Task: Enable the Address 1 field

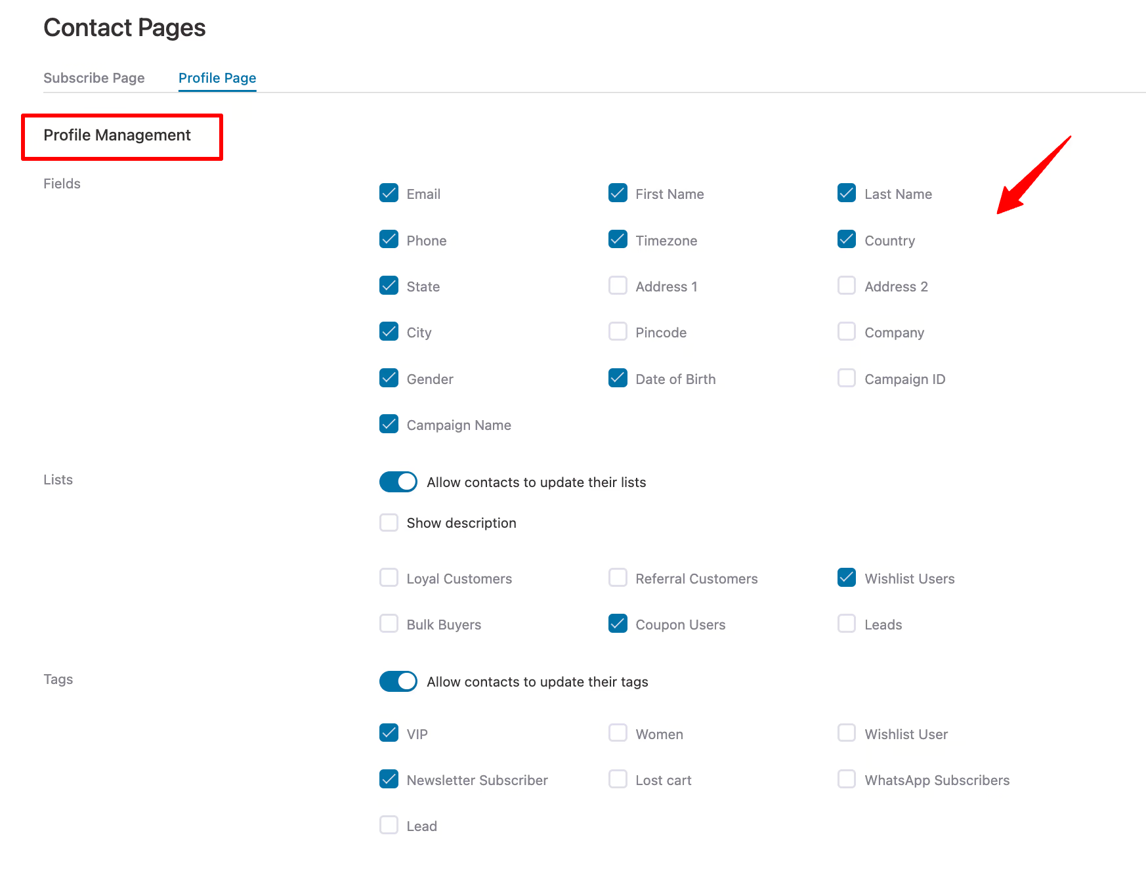Action: [x=618, y=286]
